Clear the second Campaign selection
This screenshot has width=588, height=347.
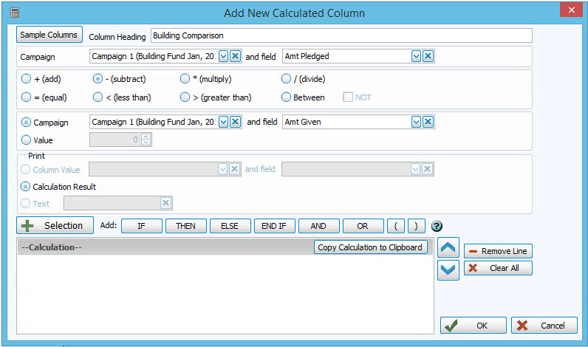[x=235, y=123]
